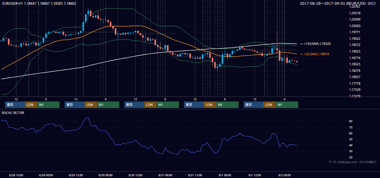Viewport: 380px width, 178px height.
Task: Select the 8/28 12:00 date label
Action: point(16,175)
